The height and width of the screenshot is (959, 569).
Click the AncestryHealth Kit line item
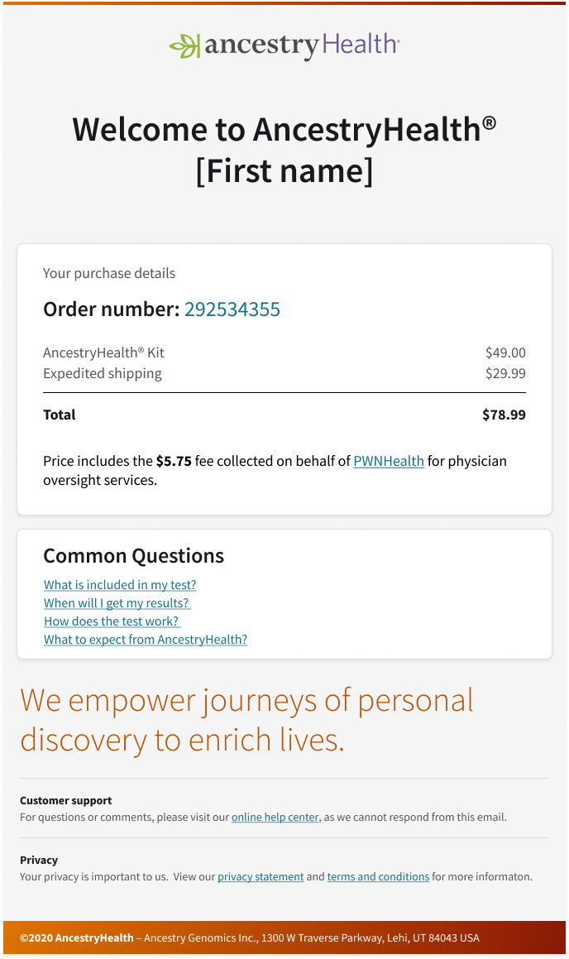103,353
